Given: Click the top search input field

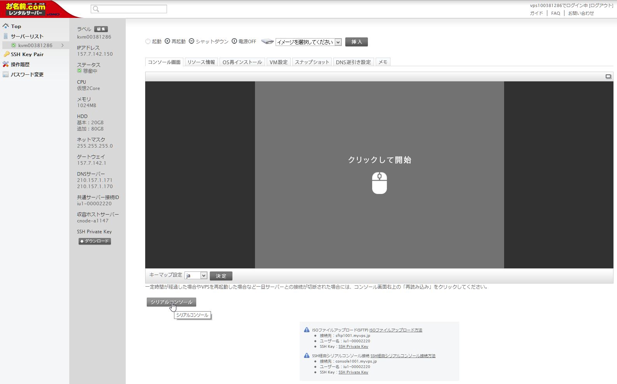Looking at the screenshot, I should point(129,9).
